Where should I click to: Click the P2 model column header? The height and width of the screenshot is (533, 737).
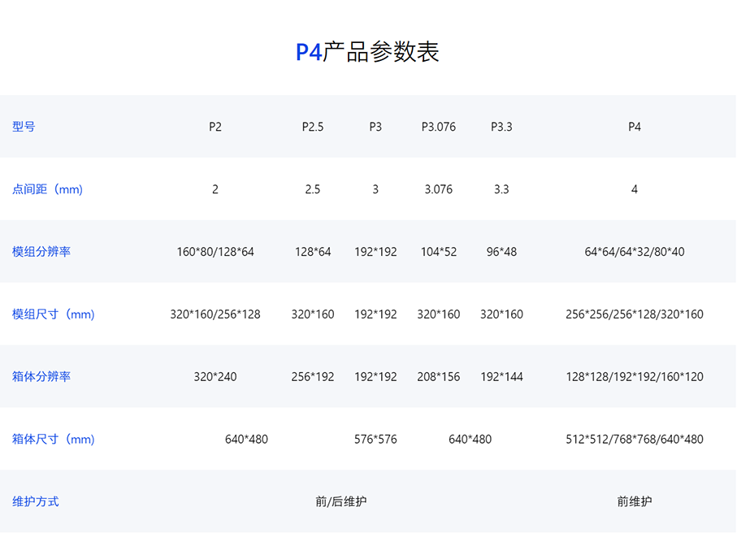pyautogui.click(x=215, y=127)
